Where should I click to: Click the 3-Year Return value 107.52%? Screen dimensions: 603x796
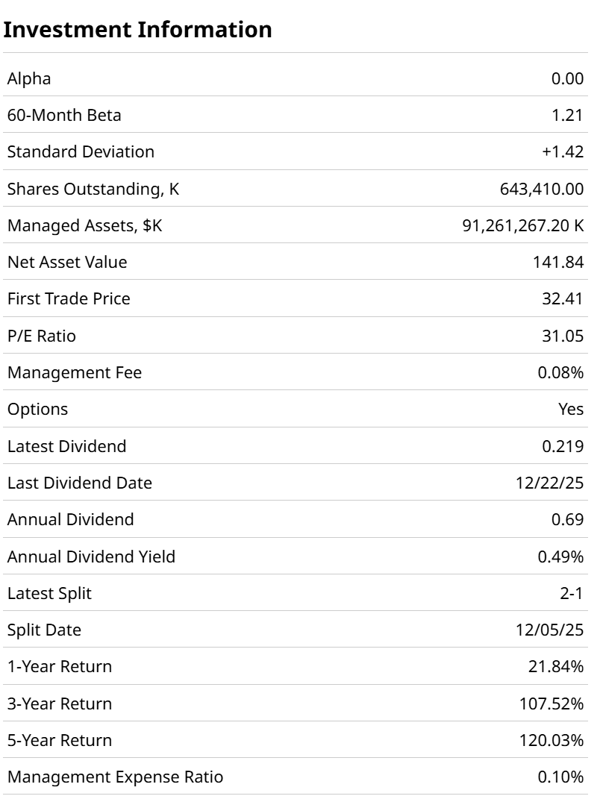coord(552,703)
